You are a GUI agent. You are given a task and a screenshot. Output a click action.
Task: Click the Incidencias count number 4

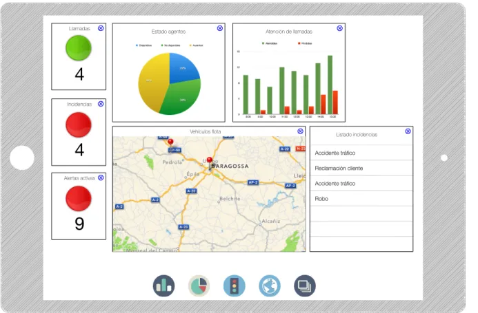coord(79,150)
